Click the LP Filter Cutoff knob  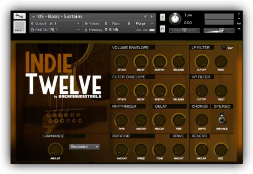[x=202, y=61]
